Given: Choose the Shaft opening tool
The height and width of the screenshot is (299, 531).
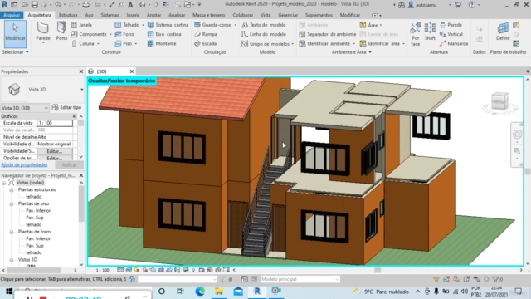Looking at the screenshot, I should (430, 32).
